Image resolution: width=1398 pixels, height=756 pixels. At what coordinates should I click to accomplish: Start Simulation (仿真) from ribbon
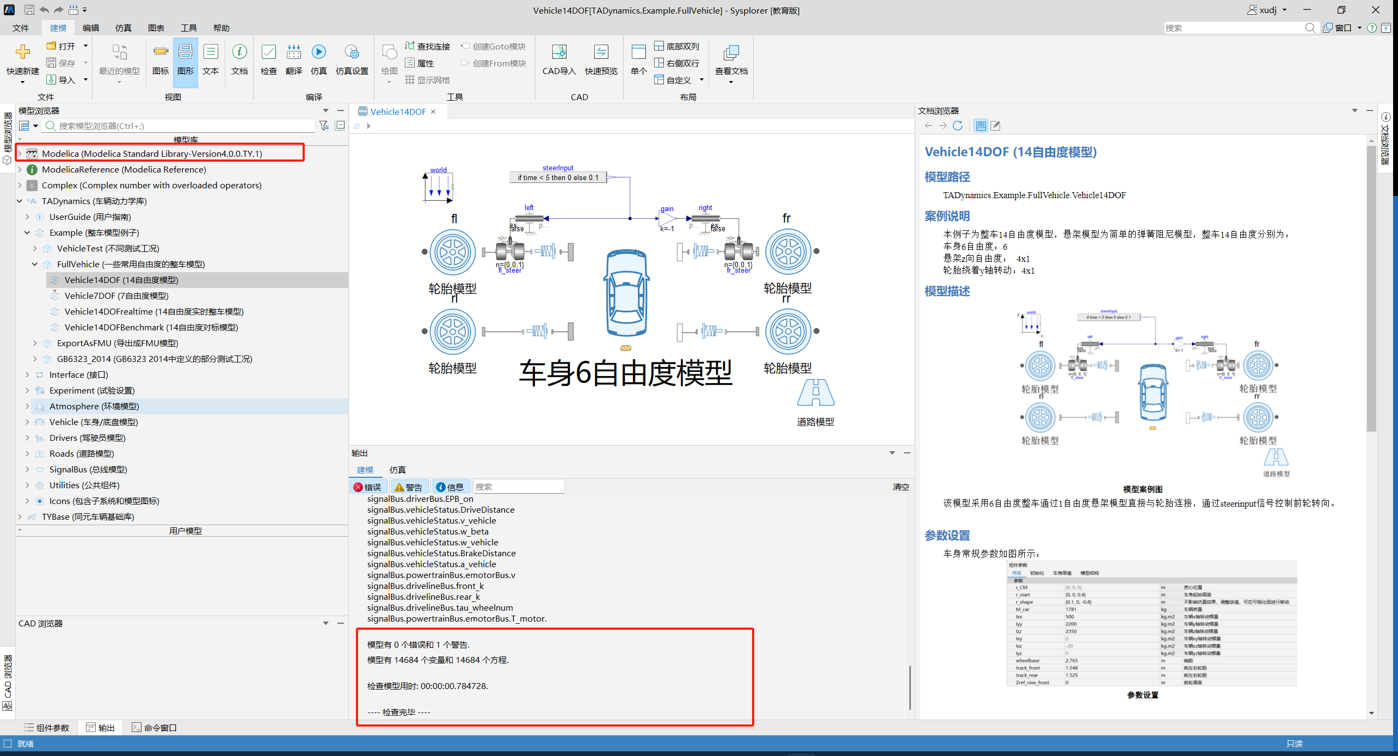tap(319, 60)
